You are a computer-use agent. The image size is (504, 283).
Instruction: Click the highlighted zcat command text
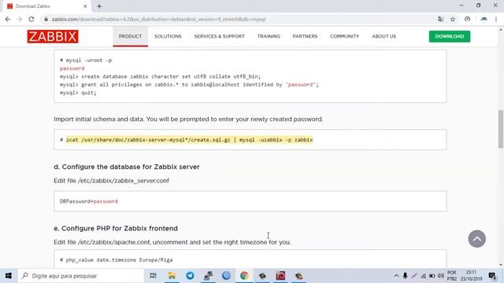tap(189, 140)
